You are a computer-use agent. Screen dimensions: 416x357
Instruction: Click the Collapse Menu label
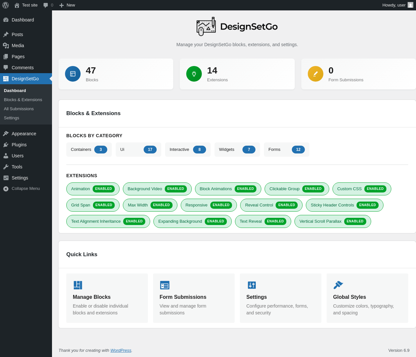(26, 189)
